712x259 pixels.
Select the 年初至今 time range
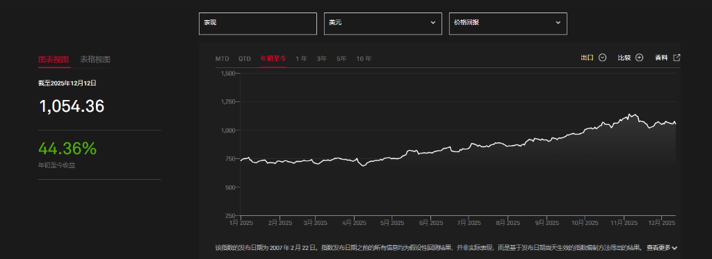273,59
